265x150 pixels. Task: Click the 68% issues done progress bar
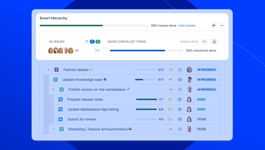94,26
